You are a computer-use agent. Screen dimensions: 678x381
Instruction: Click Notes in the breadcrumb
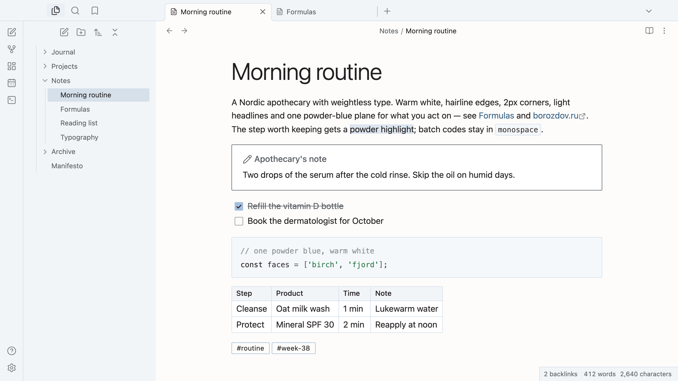(389, 31)
